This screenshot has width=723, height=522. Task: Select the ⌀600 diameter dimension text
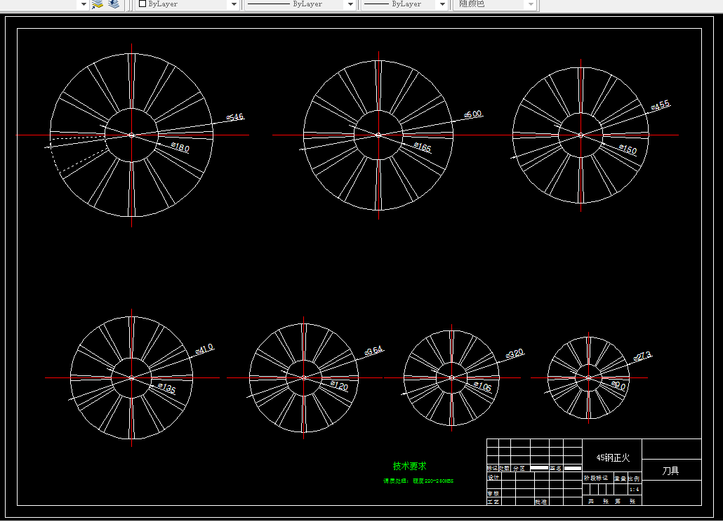coord(473,114)
